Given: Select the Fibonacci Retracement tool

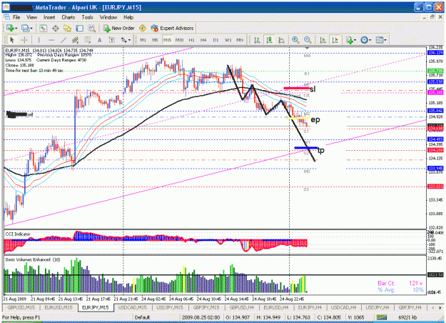Looking at the screenshot, I should [88, 40].
